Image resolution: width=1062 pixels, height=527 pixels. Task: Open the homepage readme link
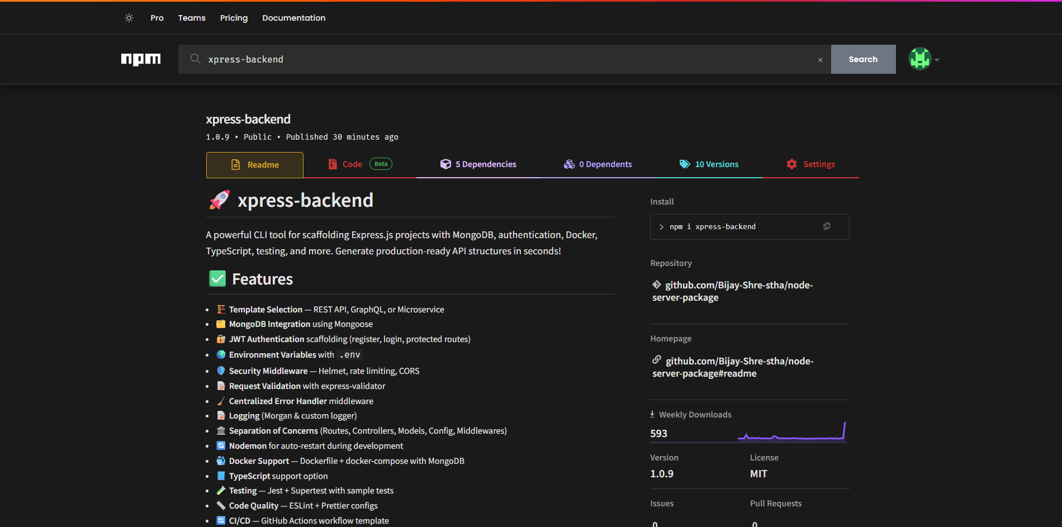coord(733,367)
